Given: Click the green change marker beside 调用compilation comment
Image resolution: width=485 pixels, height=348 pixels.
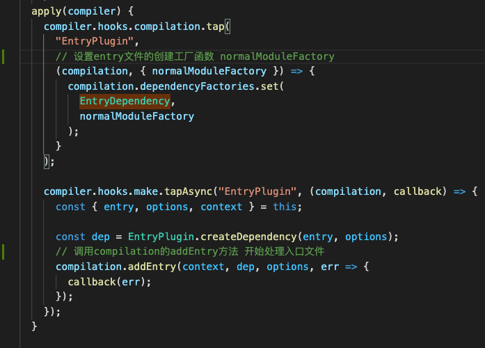Looking at the screenshot, I should 3,252.
